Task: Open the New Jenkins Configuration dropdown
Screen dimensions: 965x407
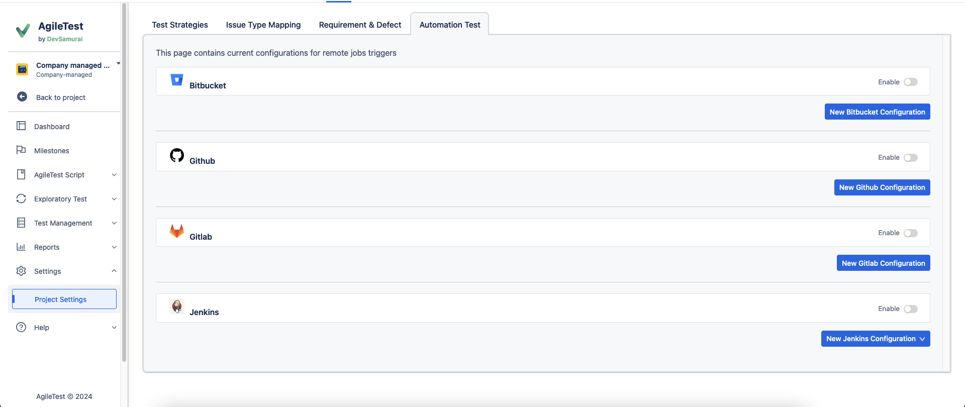Action: (875, 339)
